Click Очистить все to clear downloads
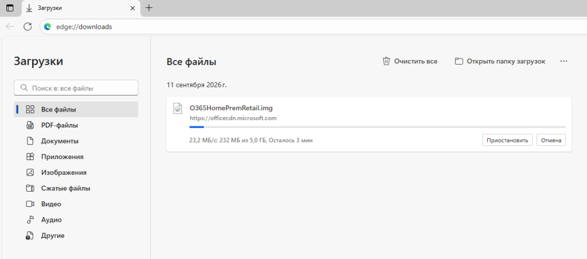Screen dimensions: 587x259 click(x=410, y=61)
